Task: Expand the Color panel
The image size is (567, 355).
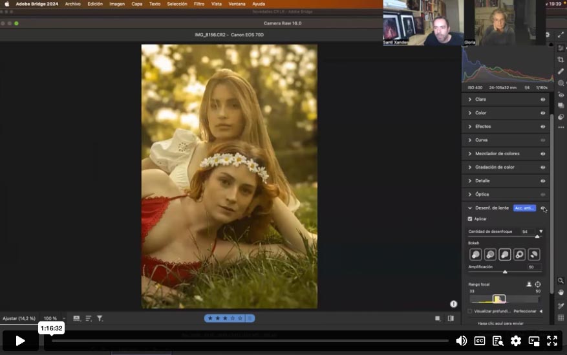Action: [470, 113]
